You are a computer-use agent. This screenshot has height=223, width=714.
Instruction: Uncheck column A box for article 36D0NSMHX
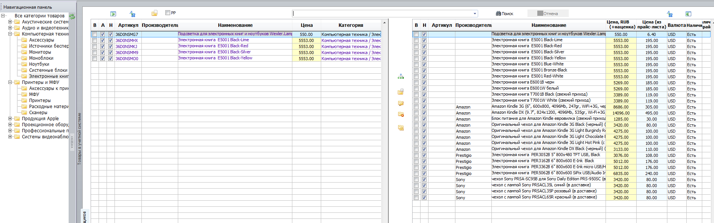click(x=102, y=40)
